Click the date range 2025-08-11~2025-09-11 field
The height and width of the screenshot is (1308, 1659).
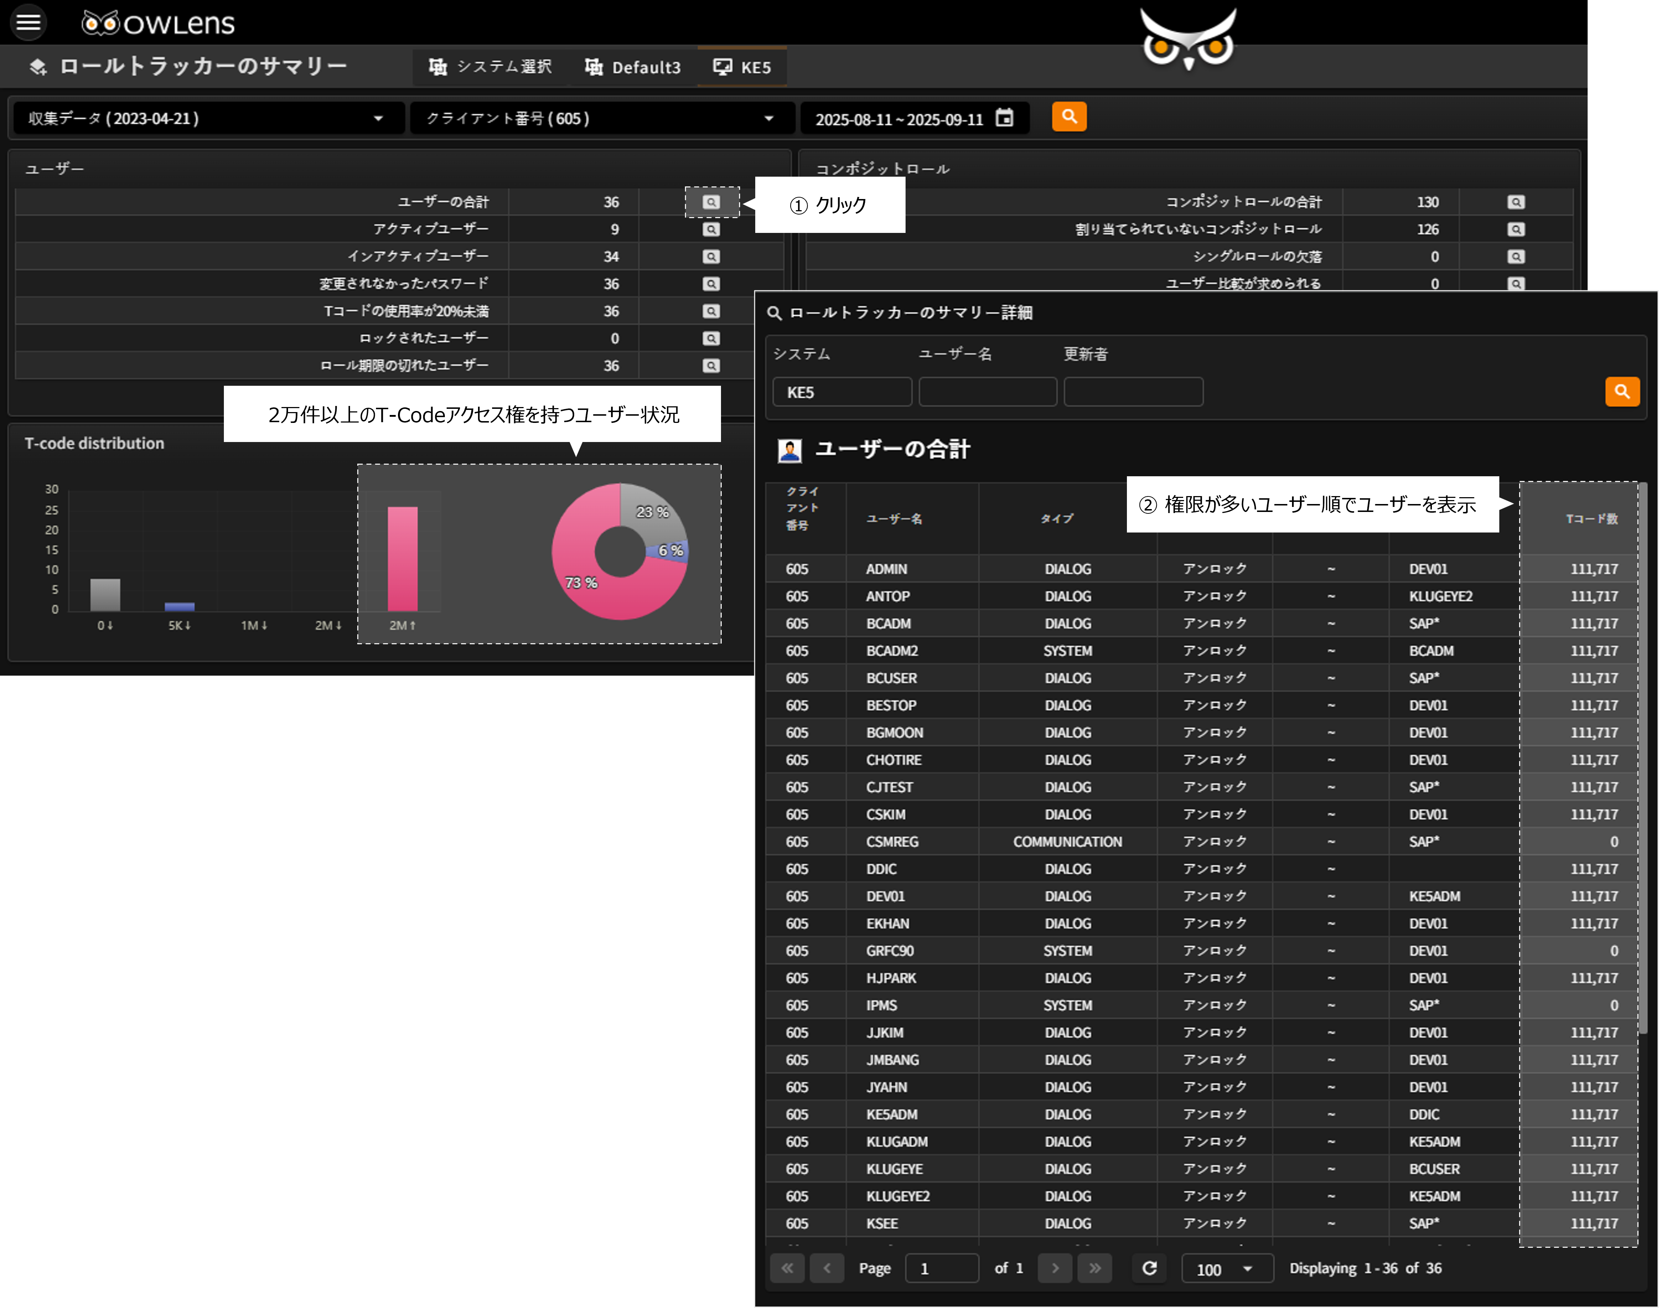914,119
